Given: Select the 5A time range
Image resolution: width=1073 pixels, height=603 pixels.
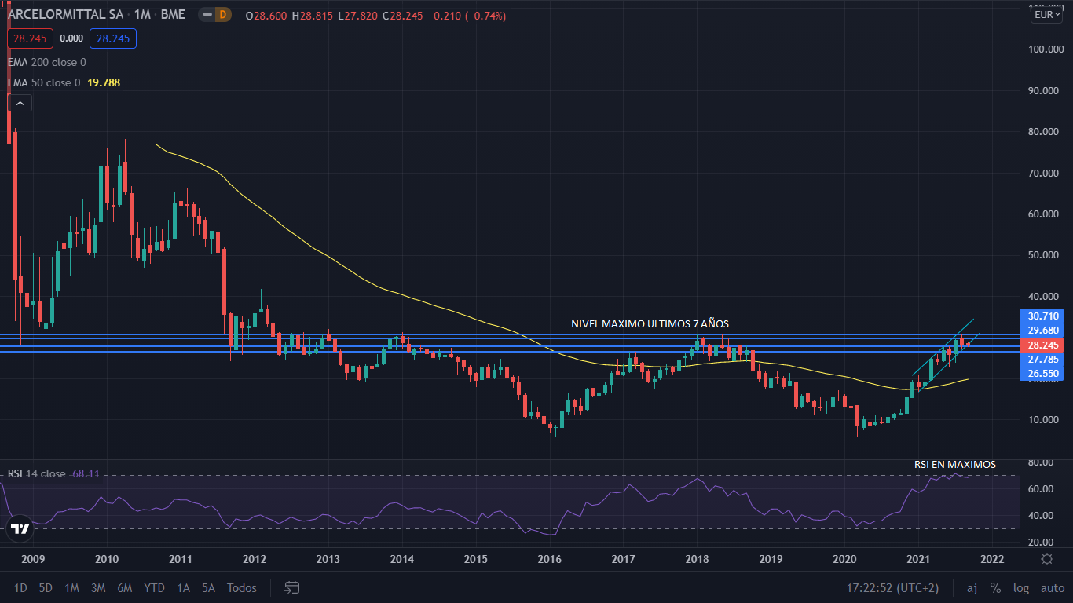Looking at the screenshot, I should (x=208, y=587).
